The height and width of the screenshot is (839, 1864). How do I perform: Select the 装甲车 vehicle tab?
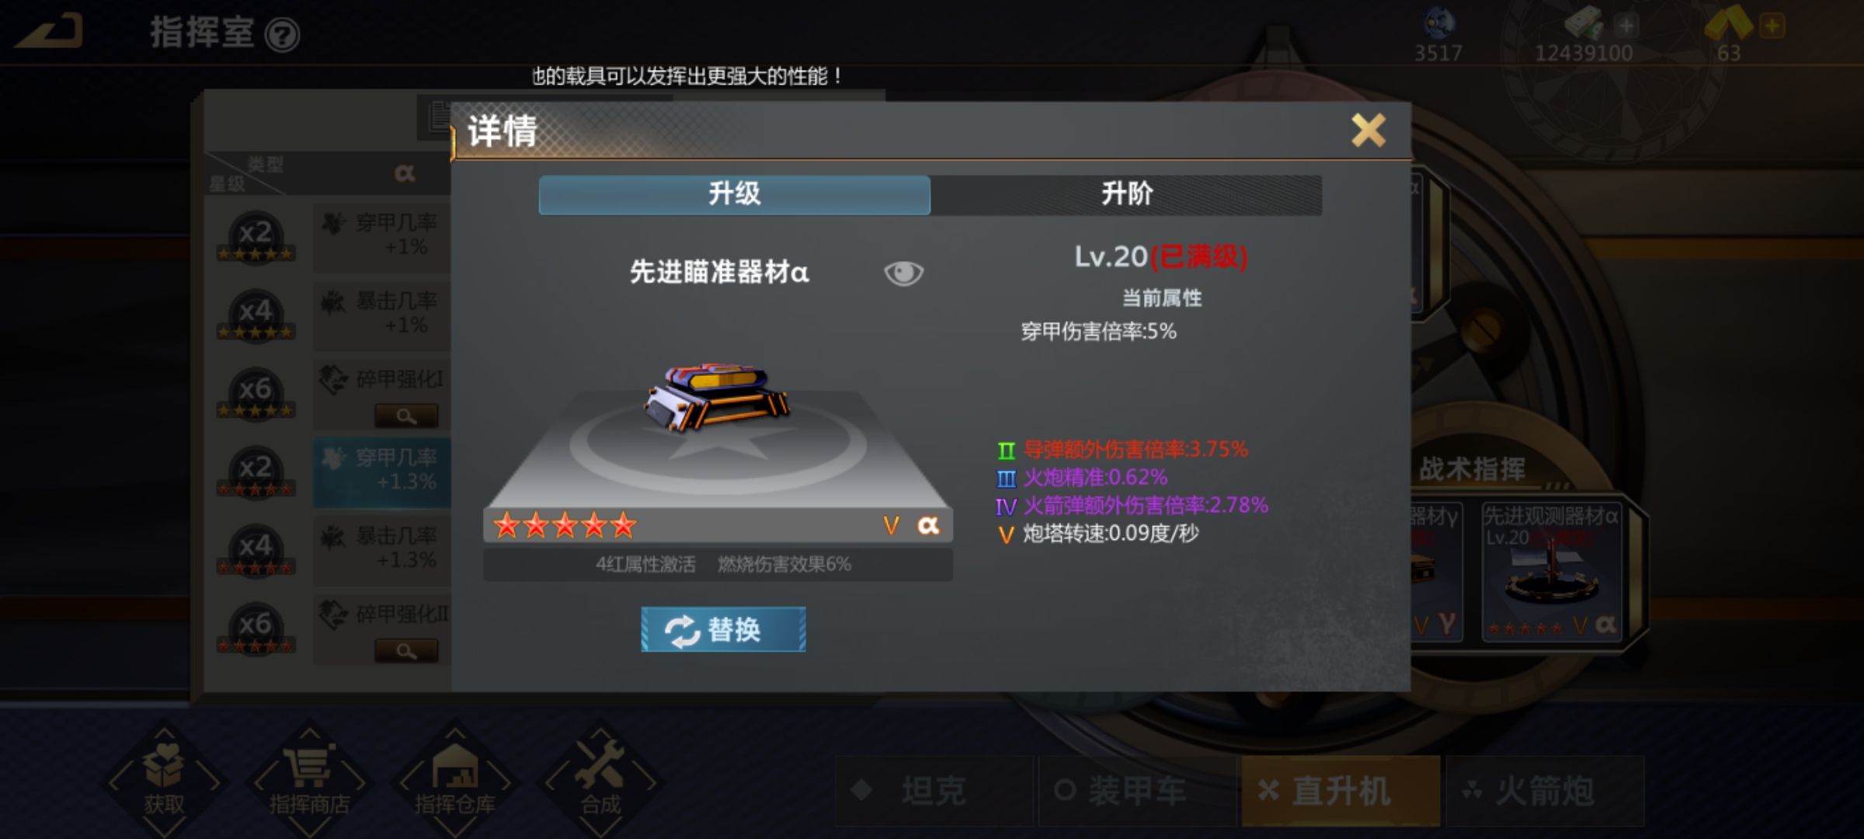click(x=1137, y=791)
